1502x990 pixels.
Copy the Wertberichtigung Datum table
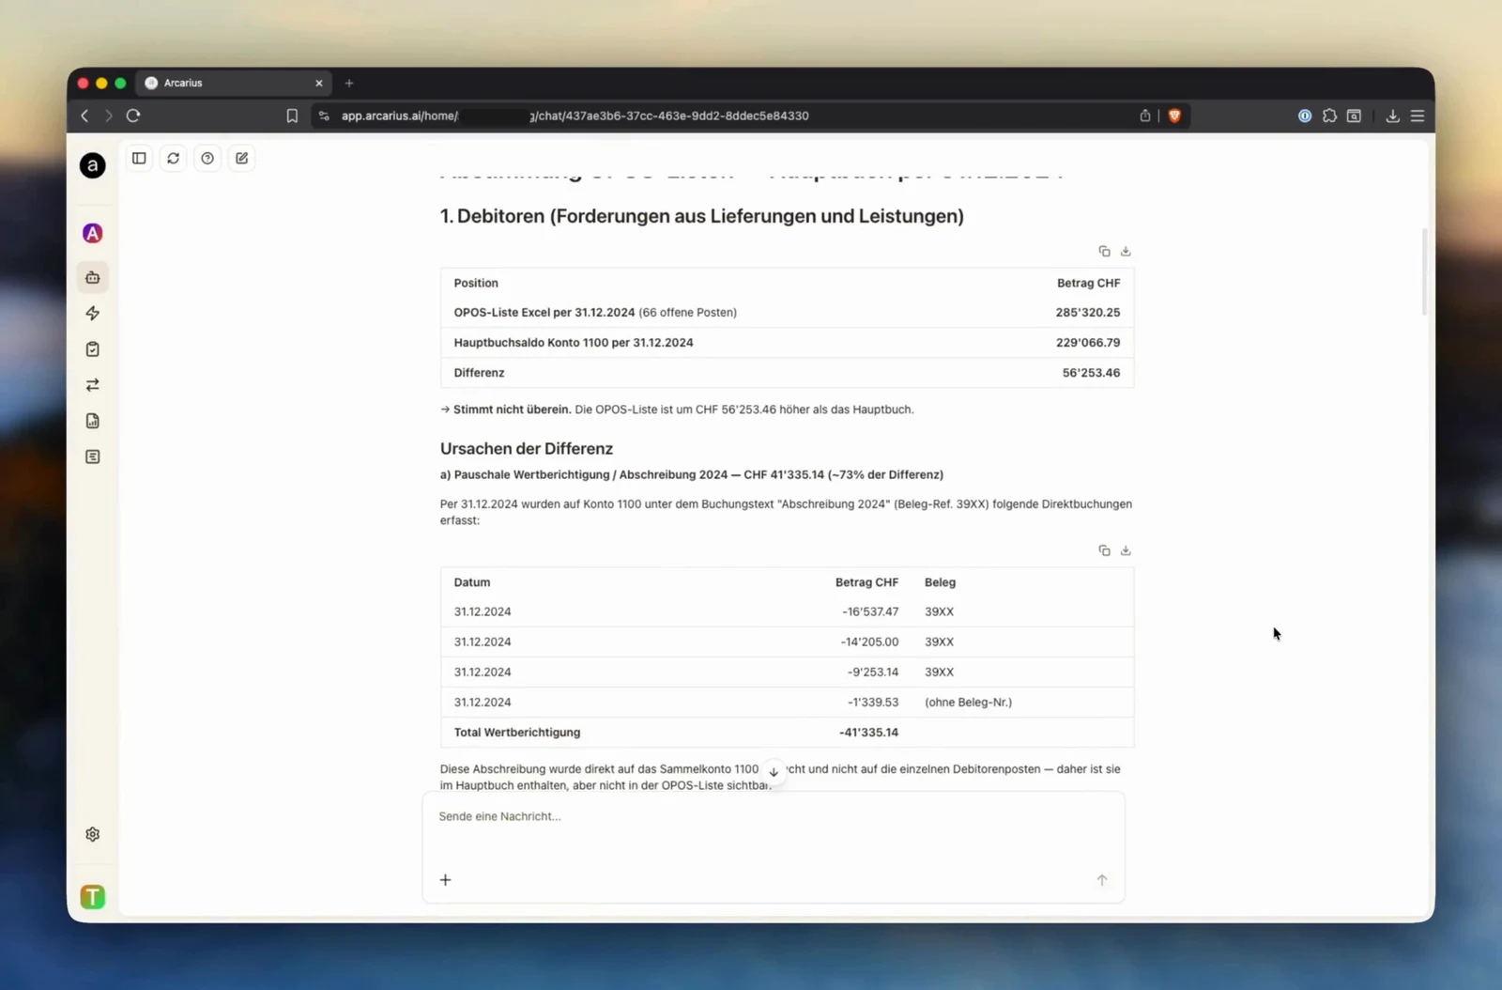tap(1104, 550)
